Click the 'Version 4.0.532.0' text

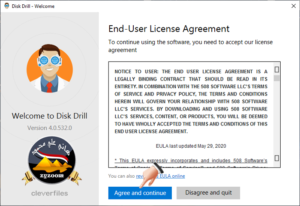[x=50, y=128]
